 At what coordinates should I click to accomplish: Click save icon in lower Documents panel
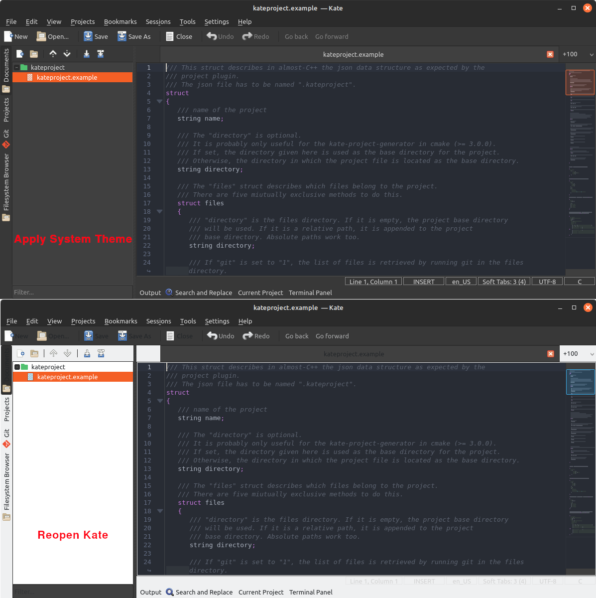click(87, 353)
